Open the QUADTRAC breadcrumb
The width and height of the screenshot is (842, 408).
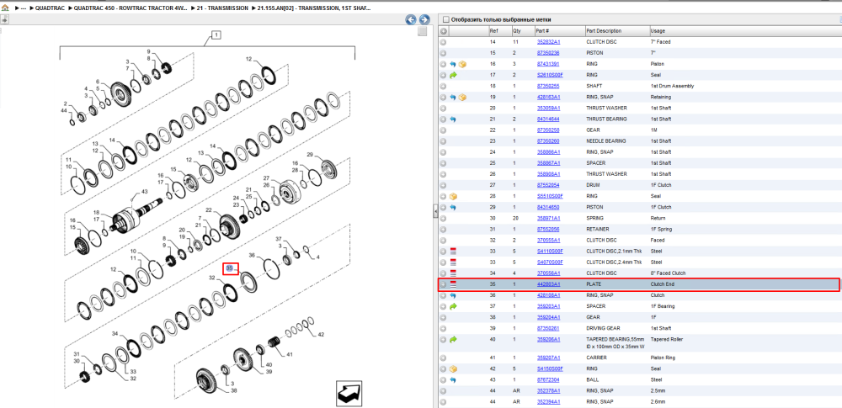point(51,9)
